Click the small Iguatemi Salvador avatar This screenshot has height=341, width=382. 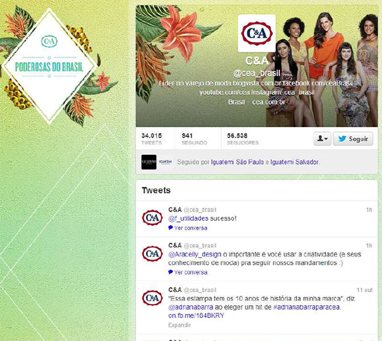tap(165, 162)
